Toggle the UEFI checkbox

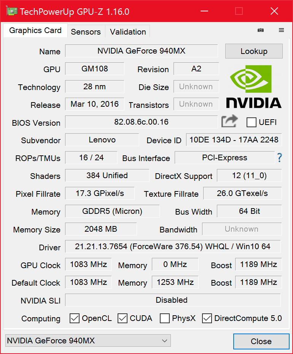252,122
